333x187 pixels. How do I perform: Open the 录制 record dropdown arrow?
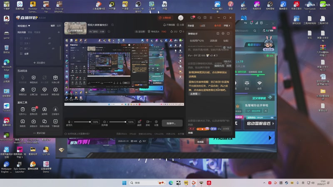[151, 122]
